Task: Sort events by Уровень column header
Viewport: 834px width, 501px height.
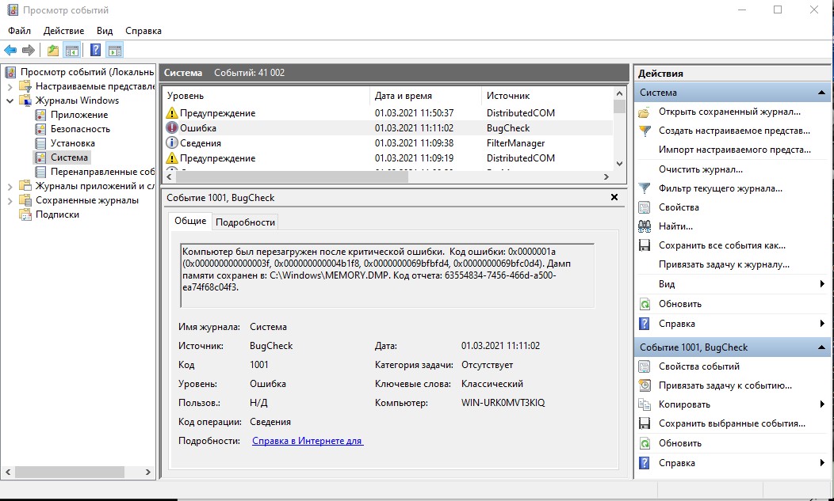Action: pyautogui.click(x=265, y=96)
